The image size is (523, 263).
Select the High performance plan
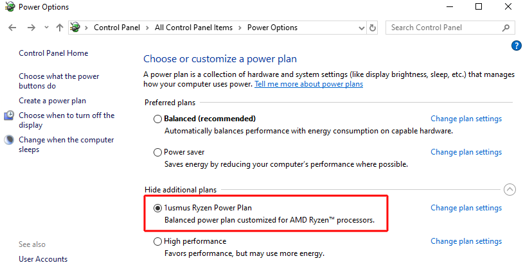(157, 241)
